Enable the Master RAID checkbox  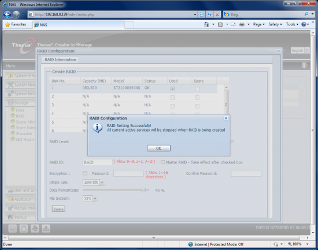pyautogui.click(x=162, y=162)
